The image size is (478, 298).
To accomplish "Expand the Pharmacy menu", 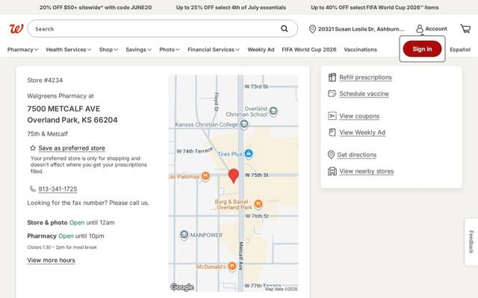I will pyautogui.click(x=22, y=50).
